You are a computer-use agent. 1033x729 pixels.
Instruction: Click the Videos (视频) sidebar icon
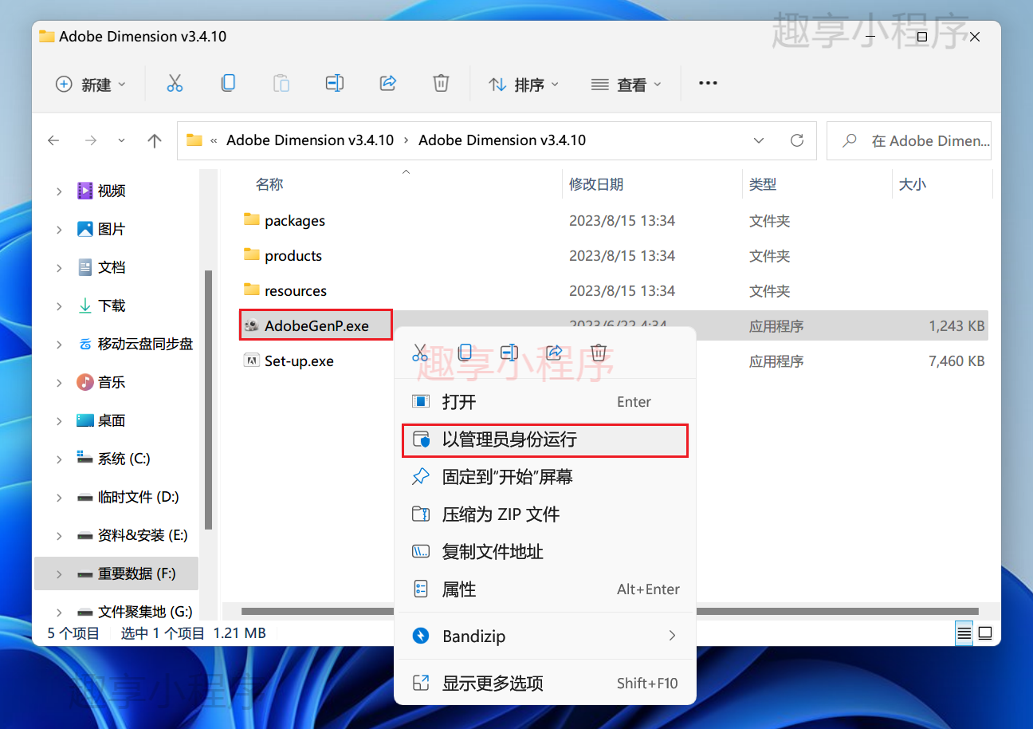coord(85,191)
